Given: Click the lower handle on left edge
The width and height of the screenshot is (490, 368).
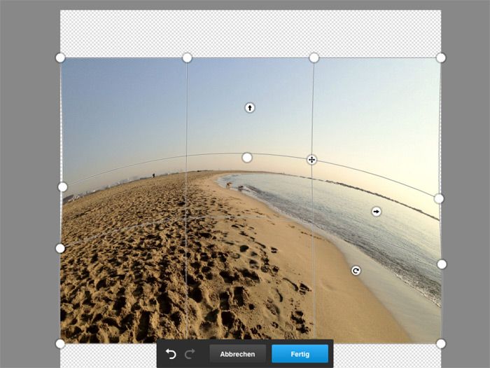Looking at the screenshot, I should (60, 248).
